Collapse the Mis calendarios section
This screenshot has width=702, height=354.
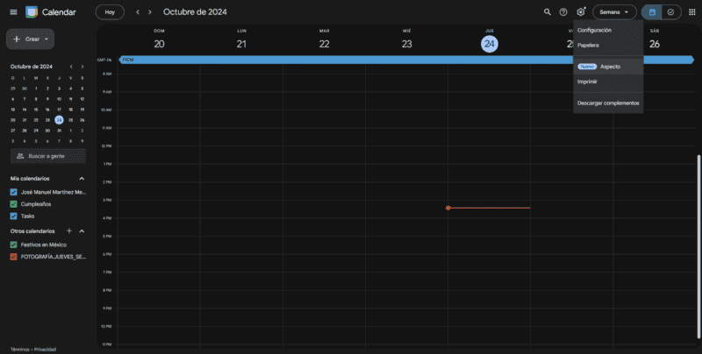pos(82,179)
